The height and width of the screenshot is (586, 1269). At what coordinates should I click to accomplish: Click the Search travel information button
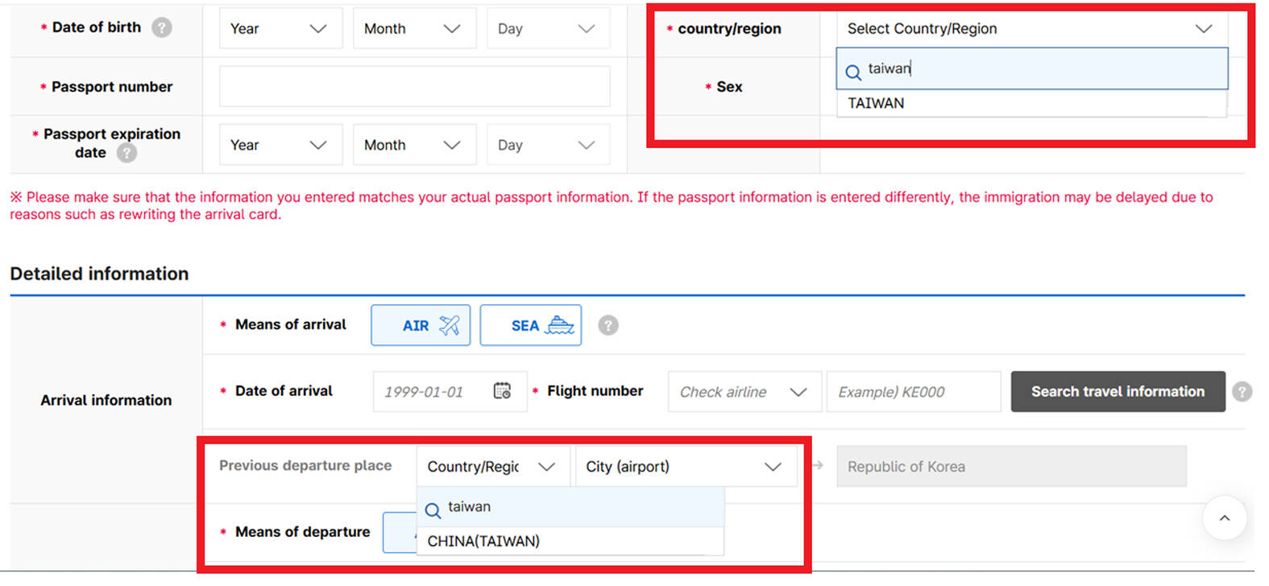(x=1118, y=392)
